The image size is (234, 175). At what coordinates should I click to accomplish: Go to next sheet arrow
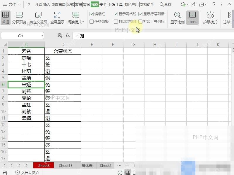19,165
